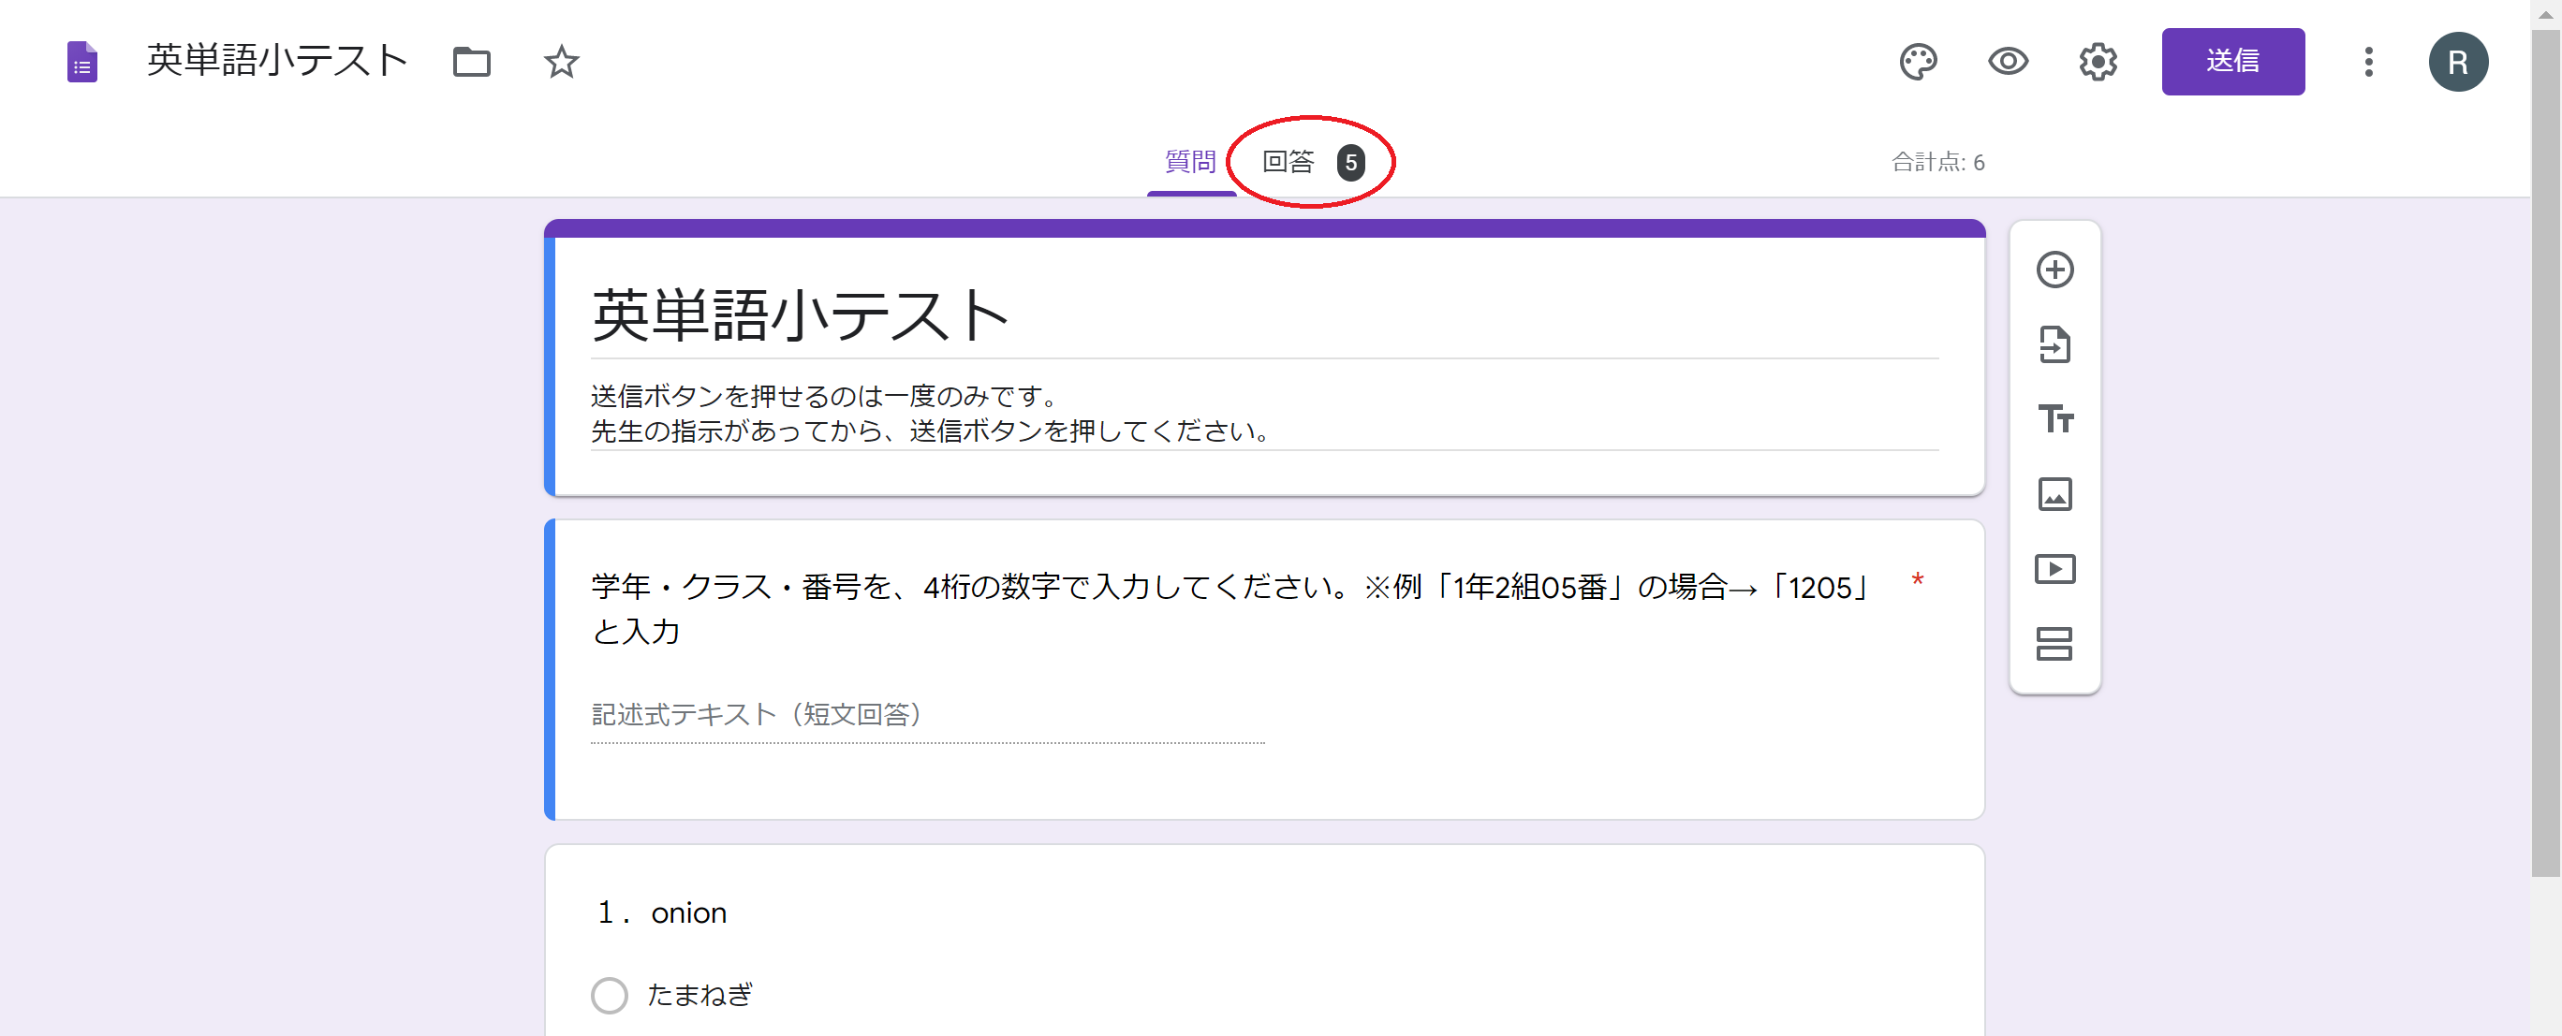The image size is (2562, 1036).
Task: Click the Google Forms home icon
Action: [81, 62]
